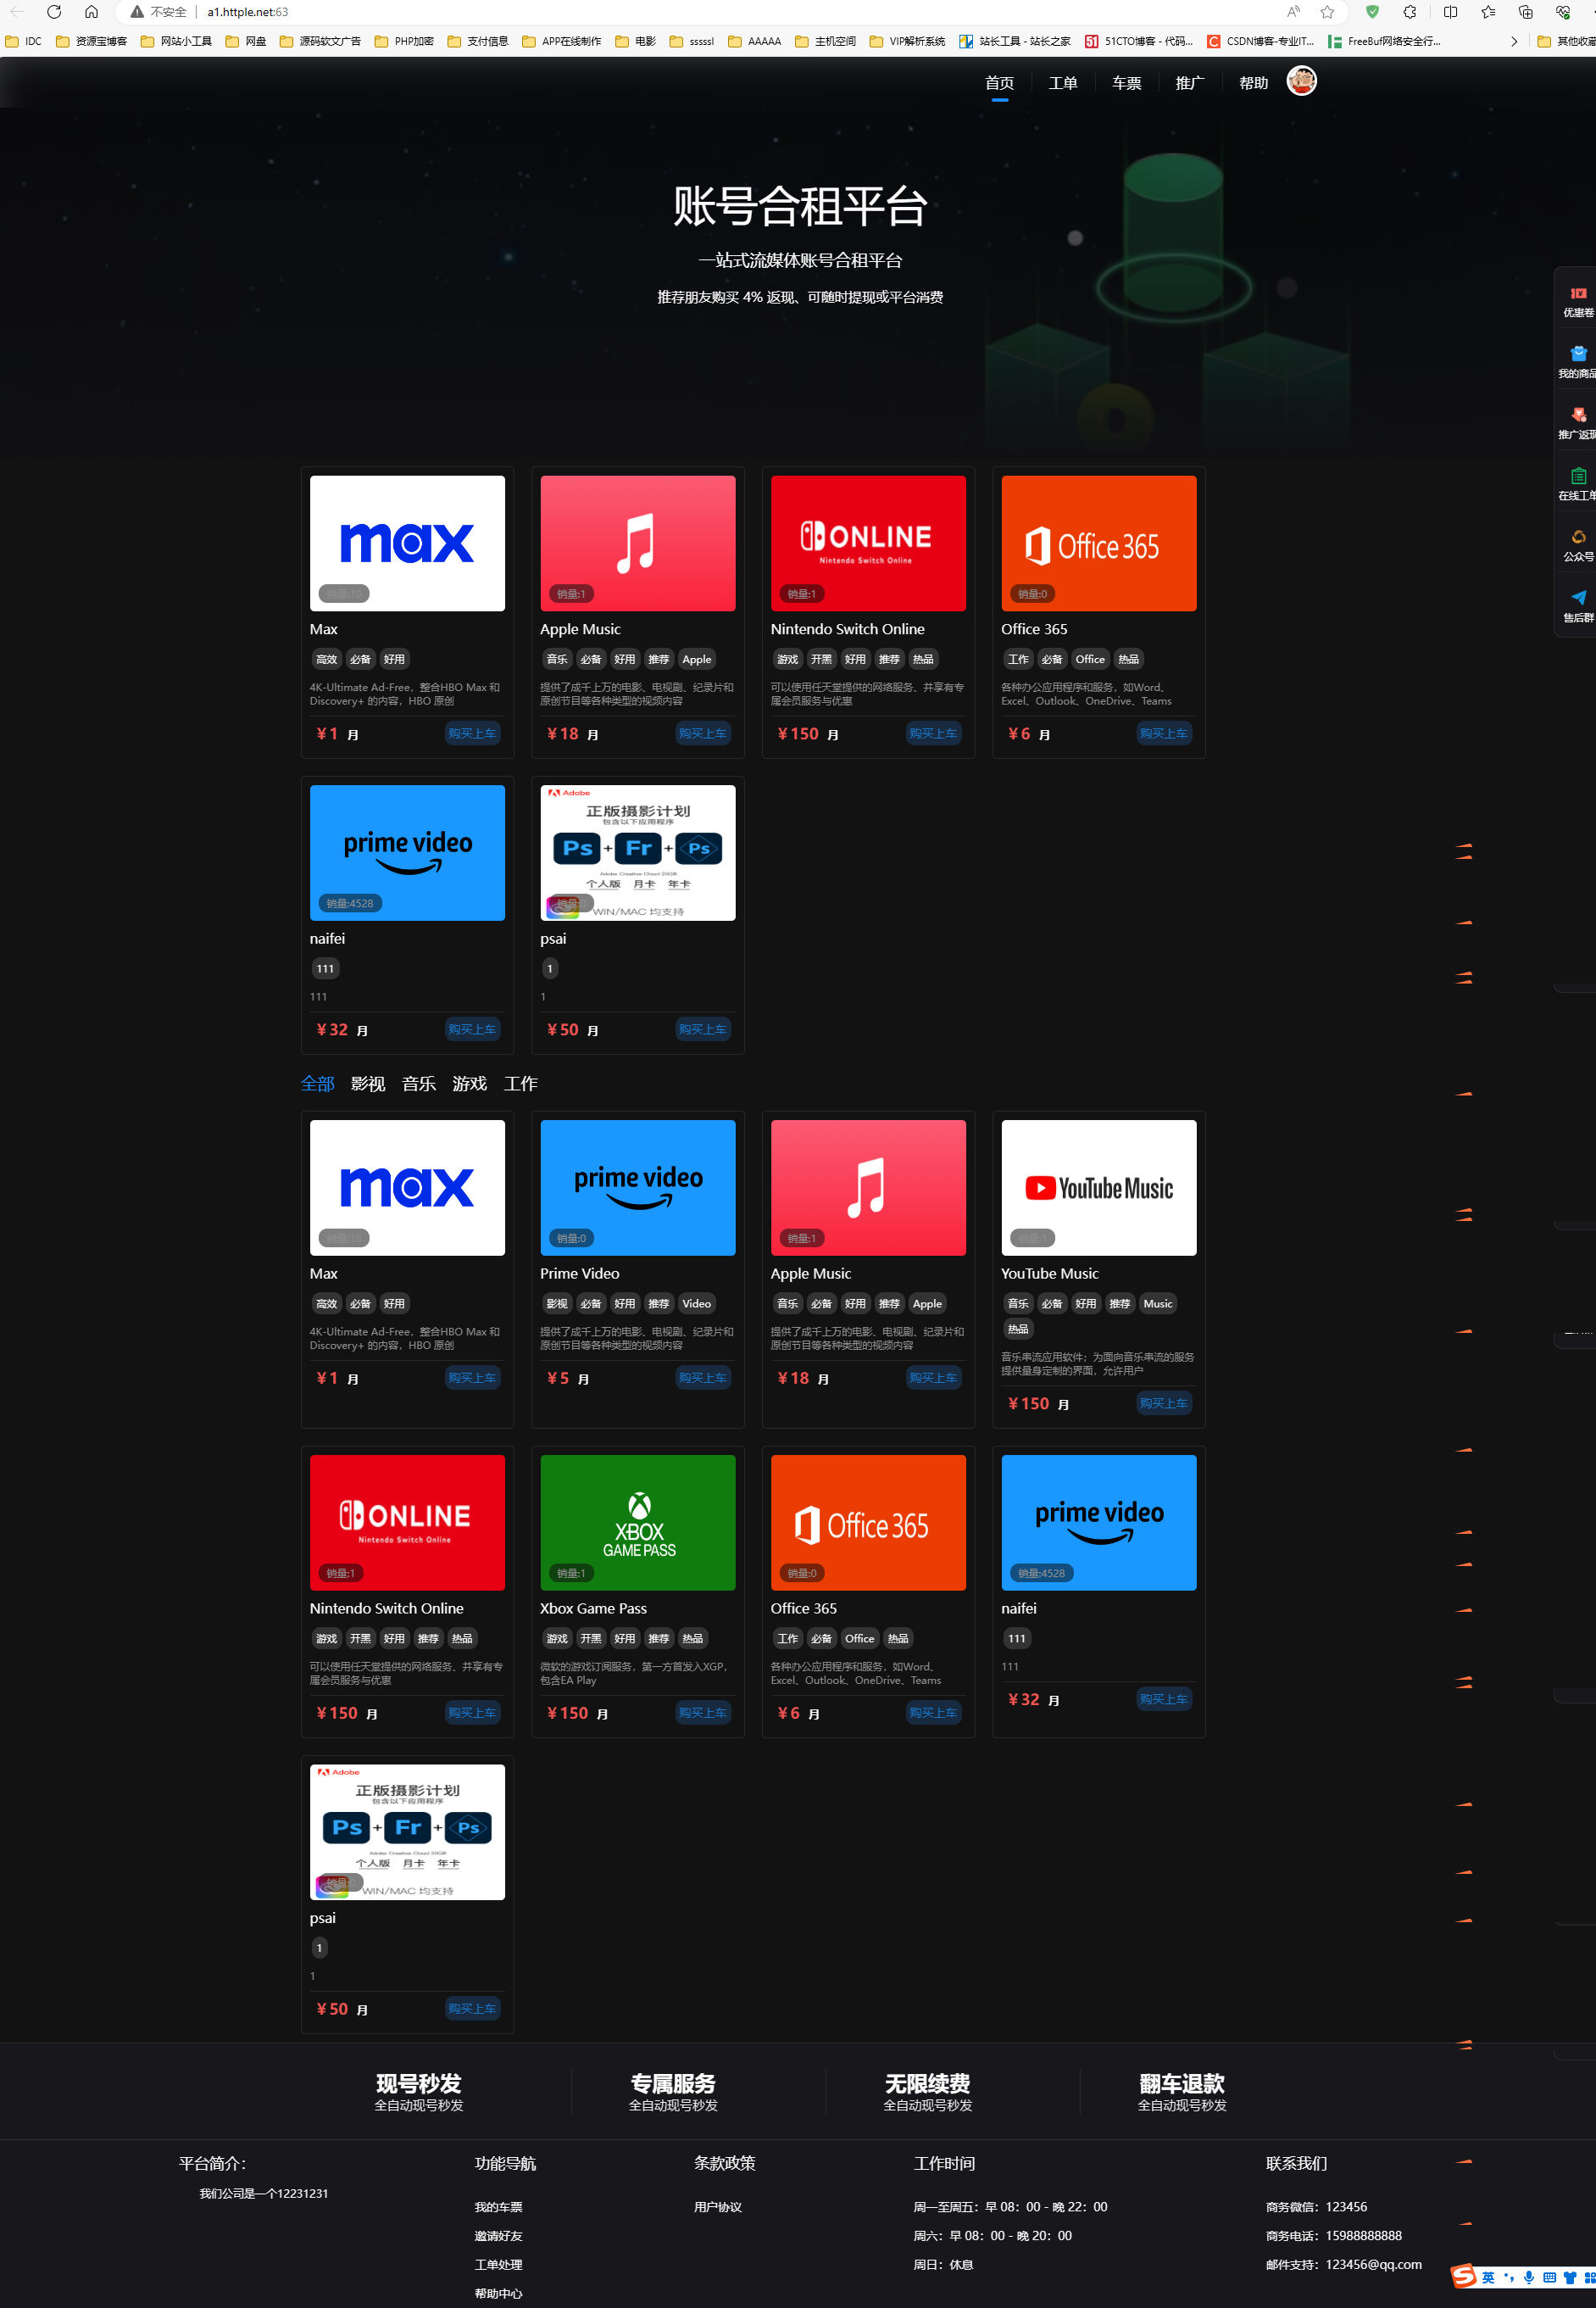This screenshot has height=2308, width=1596.
Task: Open the 我的车票 footer link
Action: click(498, 2207)
